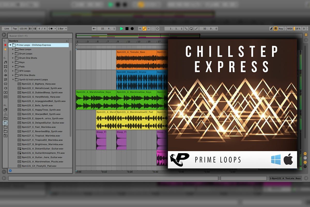Screen dimensions: 310x207
Task: Click the Re-enable Automation arrow
Action: pyautogui.click(x=149, y=29)
